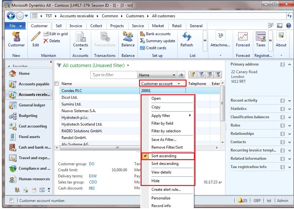The image size is (294, 209).
Task: Click the Accounts receivable breadcrumb segment
Action: (x=77, y=16)
